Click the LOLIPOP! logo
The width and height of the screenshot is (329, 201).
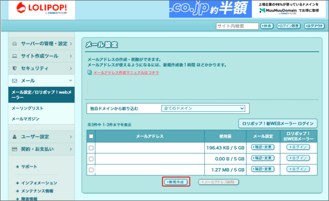point(42,8)
